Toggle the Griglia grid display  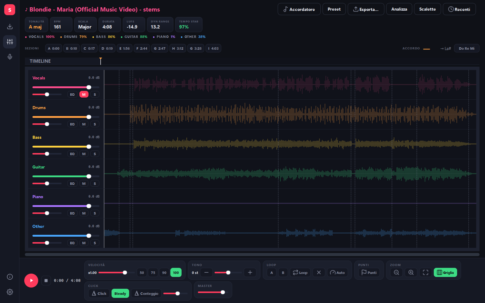[445, 272]
